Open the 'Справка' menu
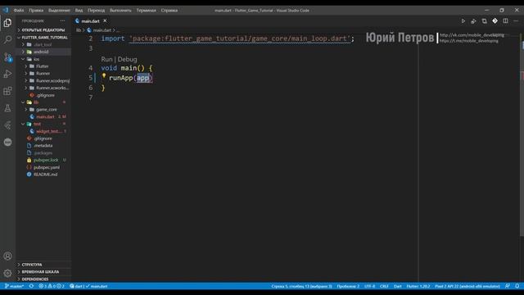Image resolution: width=524 pixels, height=295 pixels. pyautogui.click(x=169, y=11)
